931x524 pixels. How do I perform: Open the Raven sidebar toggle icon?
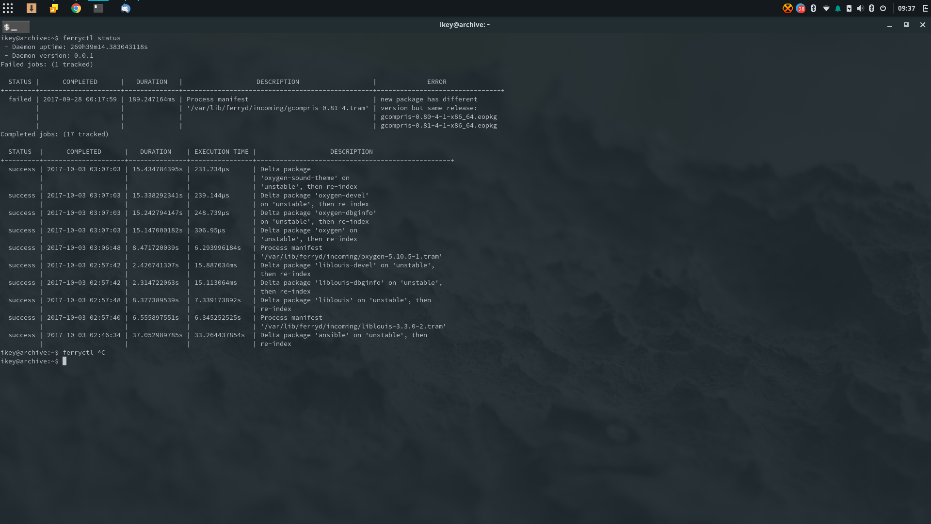[x=925, y=8]
